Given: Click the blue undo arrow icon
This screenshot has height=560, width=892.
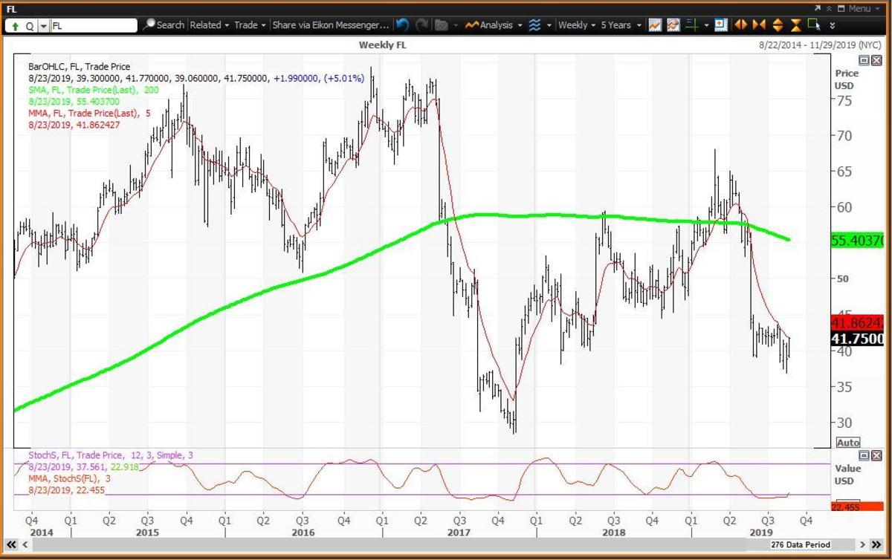Looking at the screenshot, I should pos(402,25).
